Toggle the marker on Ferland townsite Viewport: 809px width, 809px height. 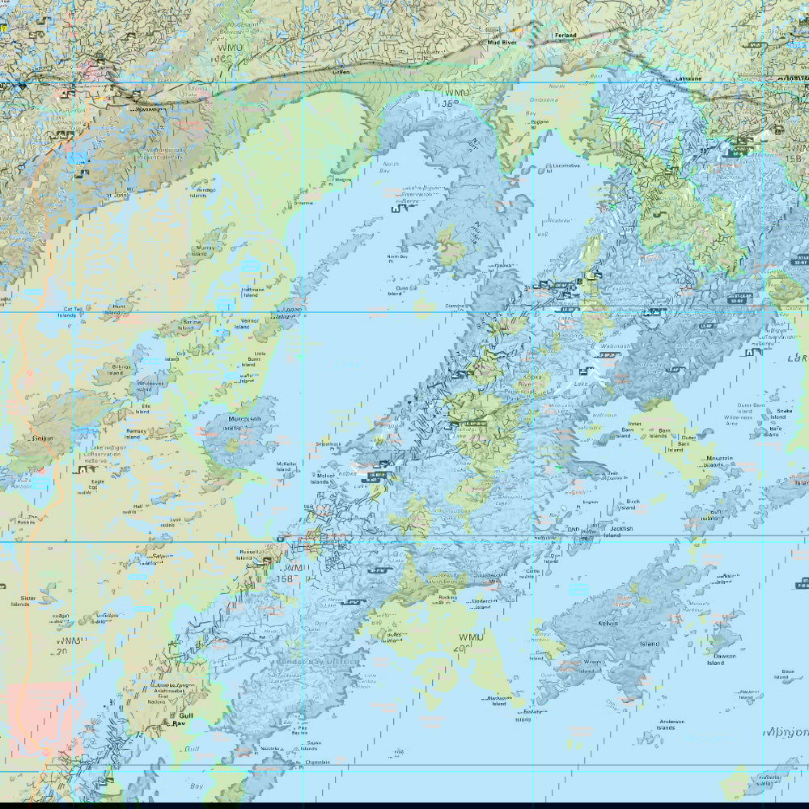point(566,36)
